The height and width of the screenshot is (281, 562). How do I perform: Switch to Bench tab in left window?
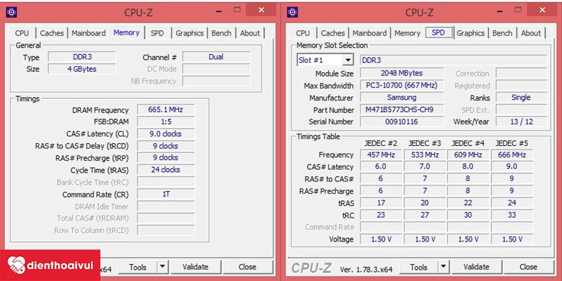(x=221, y=33)
